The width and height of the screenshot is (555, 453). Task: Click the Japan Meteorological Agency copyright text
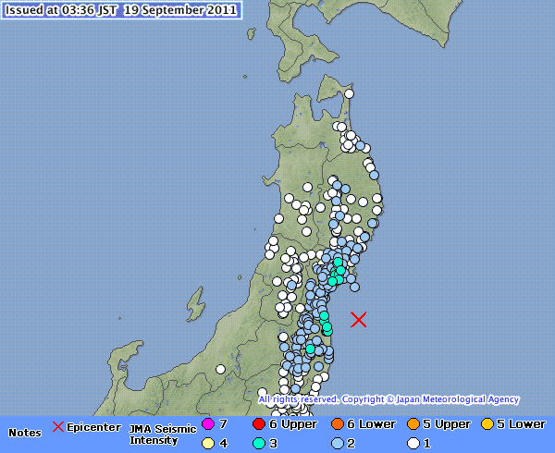[x=388, y=399]
